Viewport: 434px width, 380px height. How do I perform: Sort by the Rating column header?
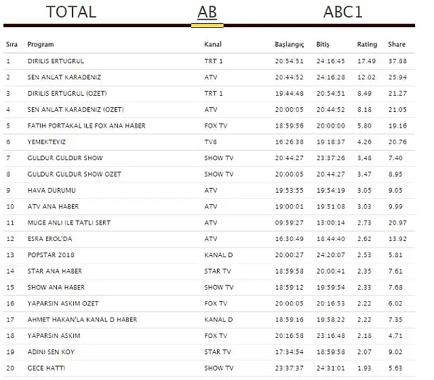click(367, 45)
